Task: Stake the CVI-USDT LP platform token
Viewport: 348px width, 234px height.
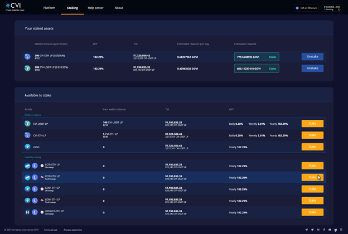Action: click(x=312, y=124)
